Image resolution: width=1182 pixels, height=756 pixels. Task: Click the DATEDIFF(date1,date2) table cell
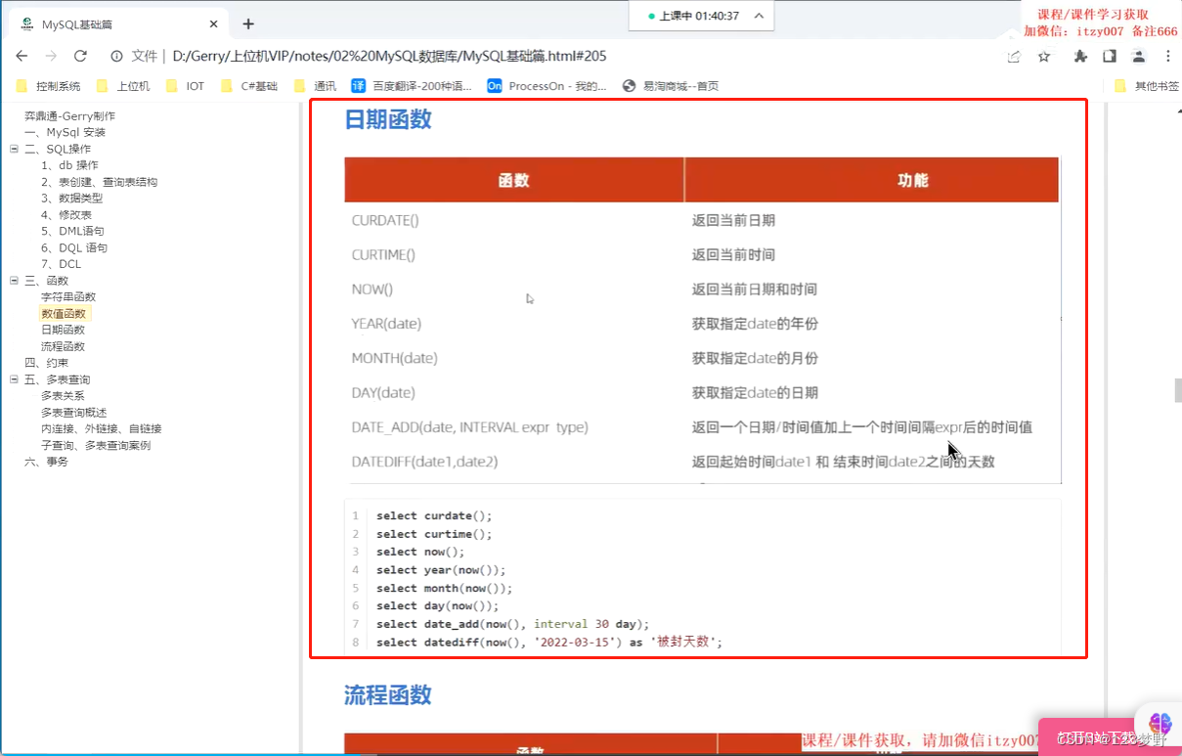click(424, 462)
